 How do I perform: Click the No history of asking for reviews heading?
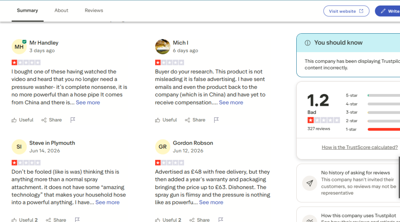[355, 173]
